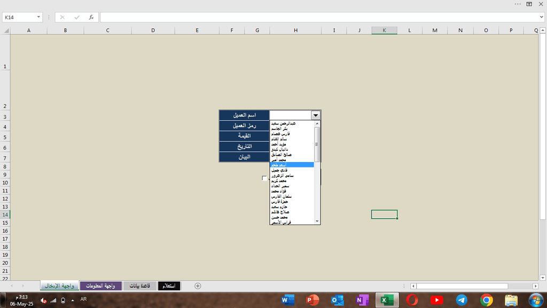Open Word from the taskbar
The height and width of the screenshot is (308, 547).
coord(288,300)
